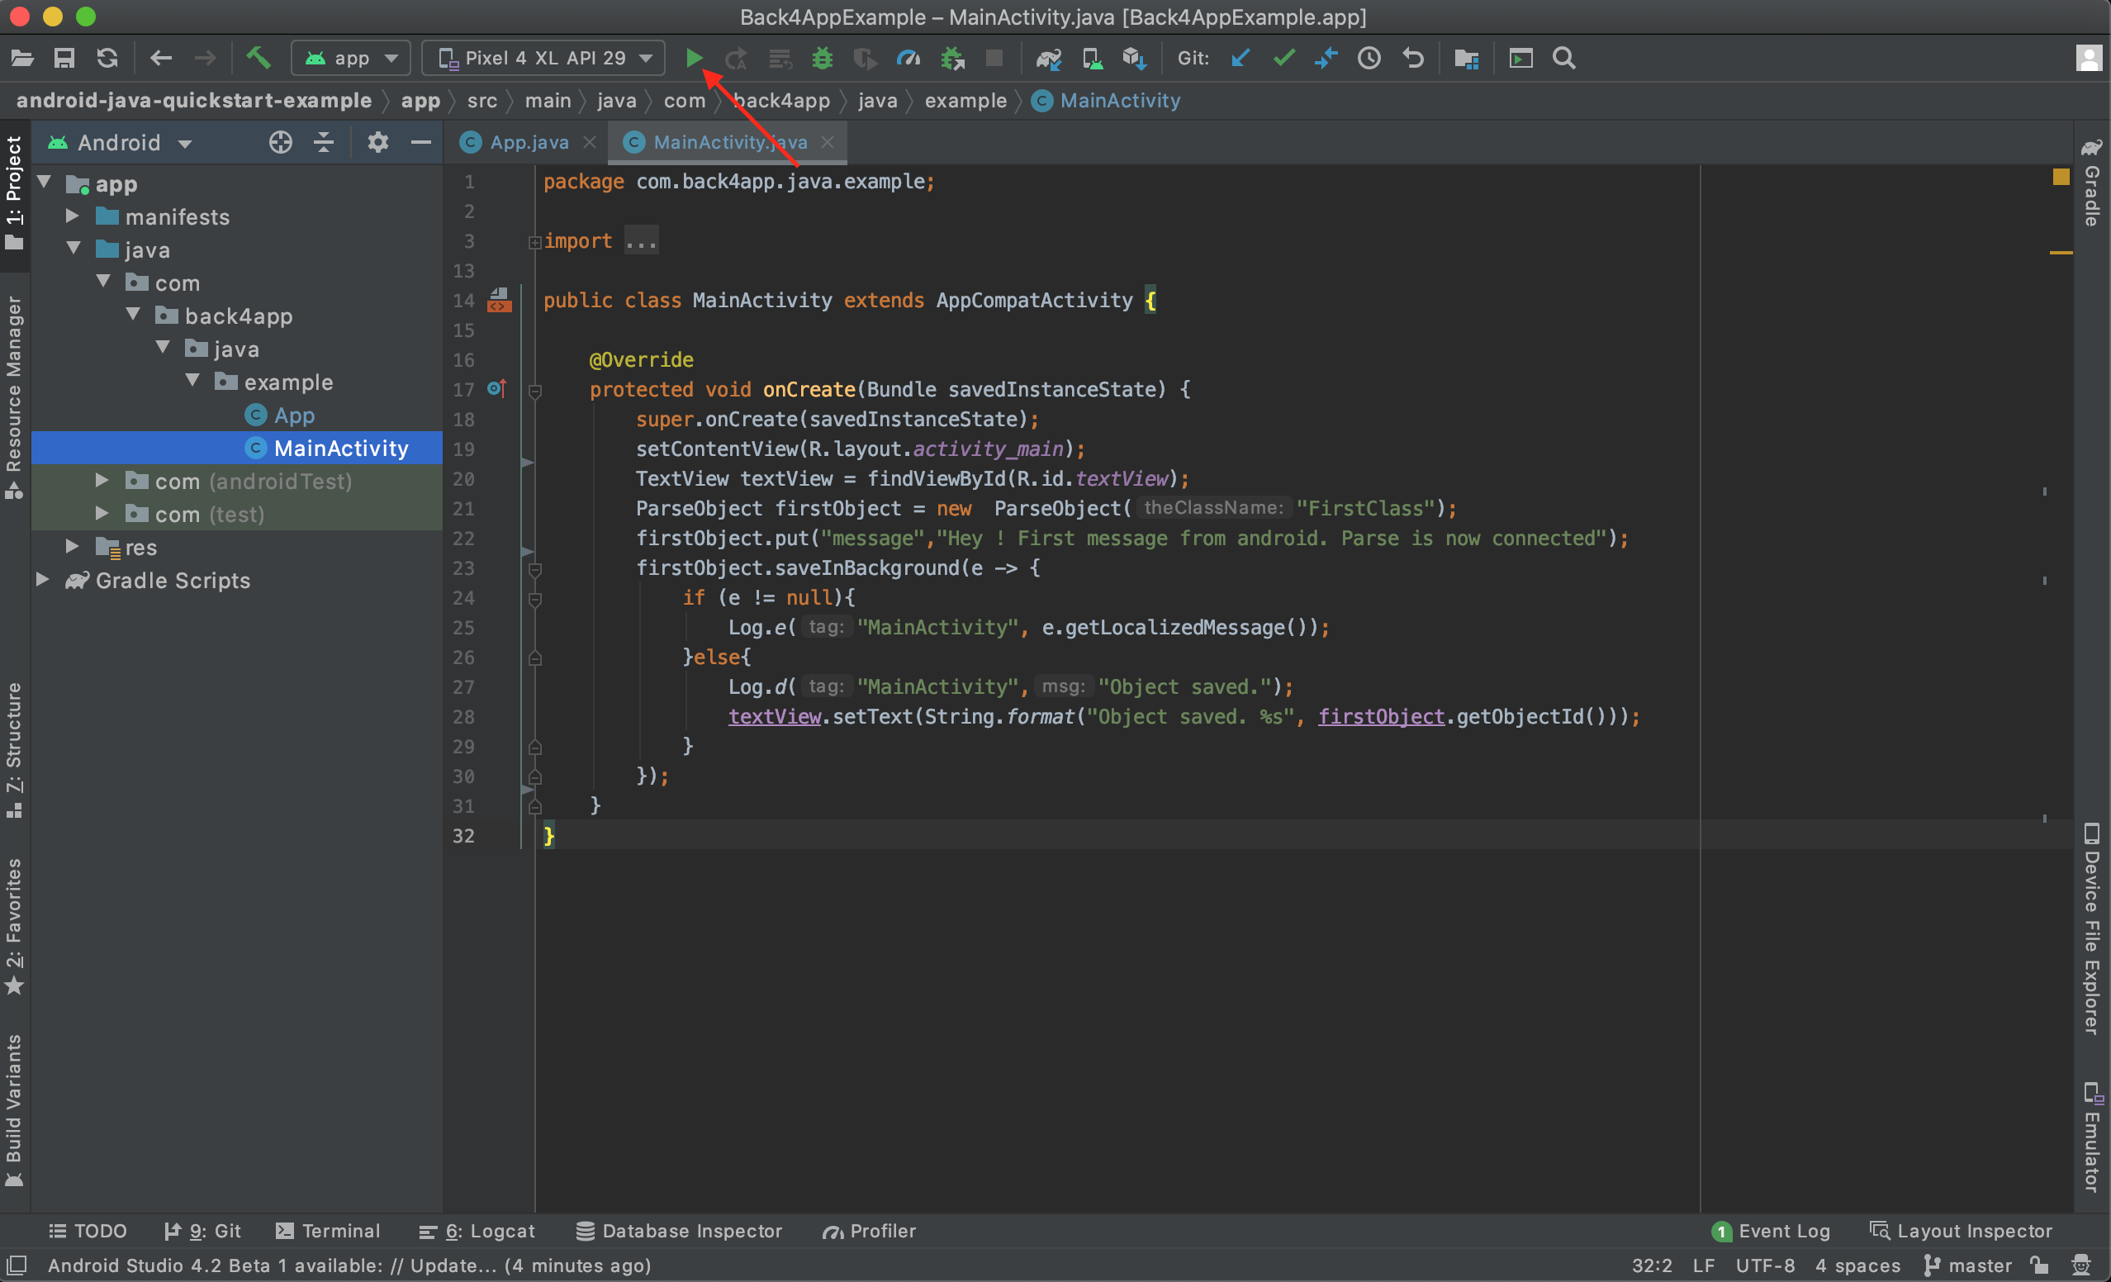This screenshot has height=1282, width=2111.
Task: Expand the manifests folder
Action: click(x=73, y=216)
